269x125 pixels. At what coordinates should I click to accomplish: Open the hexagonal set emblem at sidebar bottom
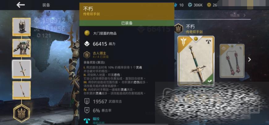(21, 113)
